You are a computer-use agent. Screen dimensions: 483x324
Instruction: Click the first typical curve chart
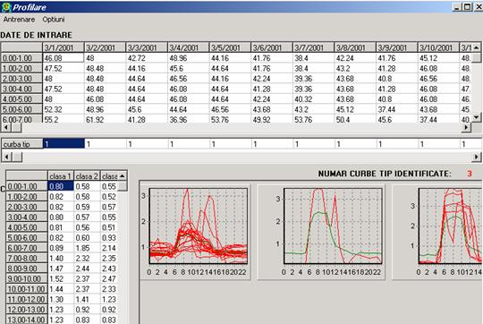tap(195, 230)
